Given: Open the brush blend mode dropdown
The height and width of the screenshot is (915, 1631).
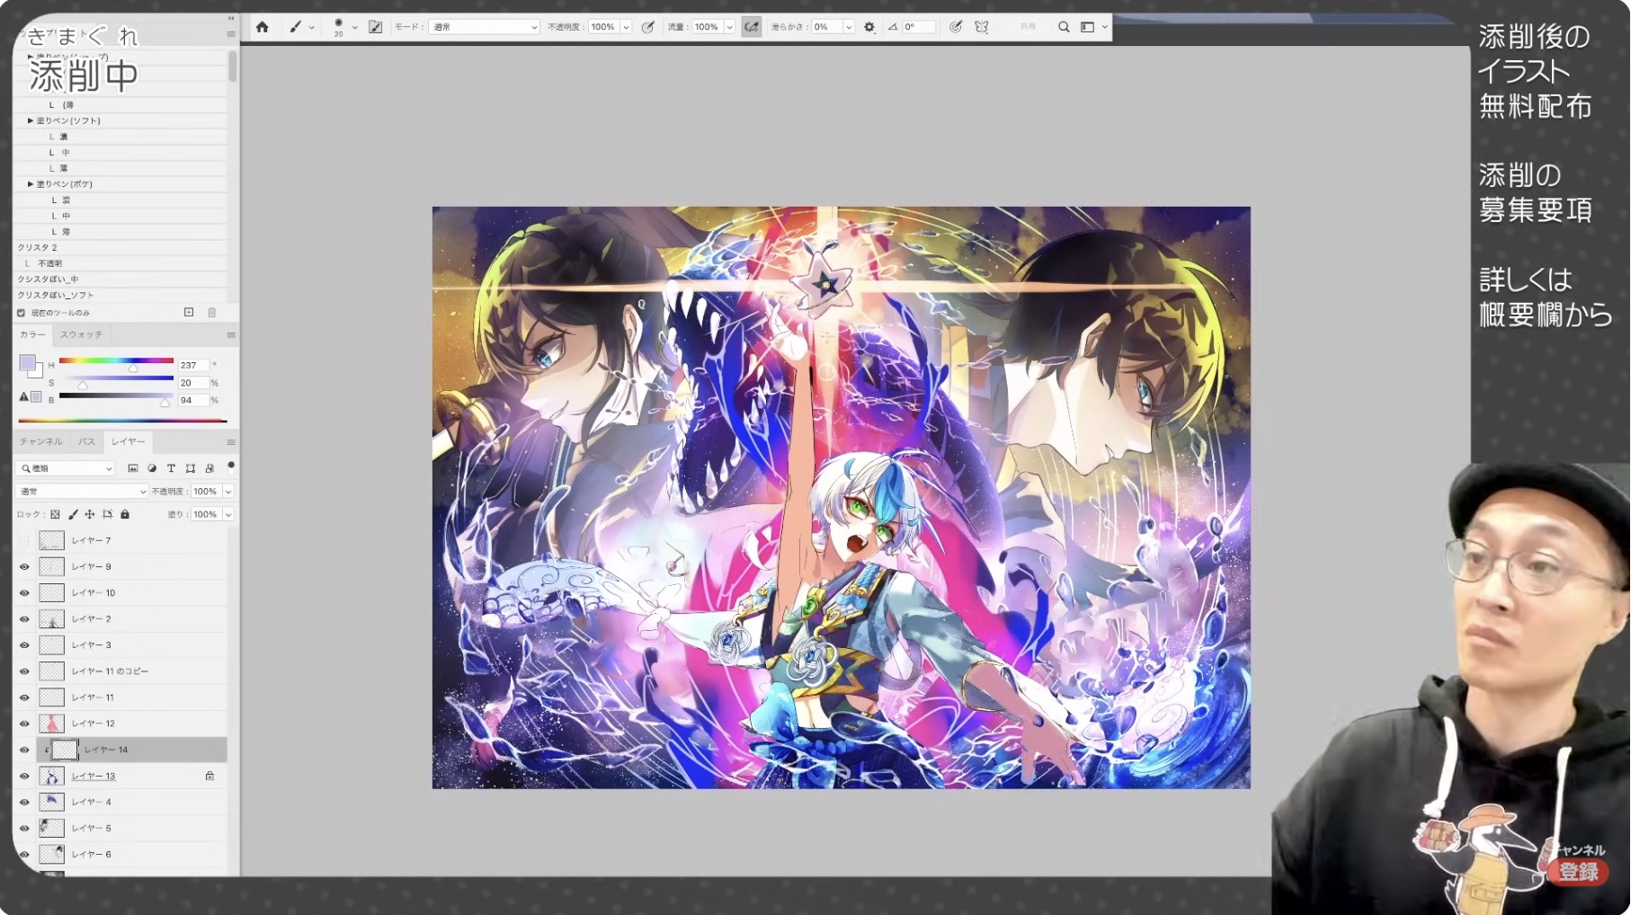Looking at the screenshot, I should (x=484, y=27).
